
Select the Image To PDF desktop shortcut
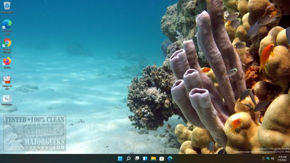click(7, 83)
